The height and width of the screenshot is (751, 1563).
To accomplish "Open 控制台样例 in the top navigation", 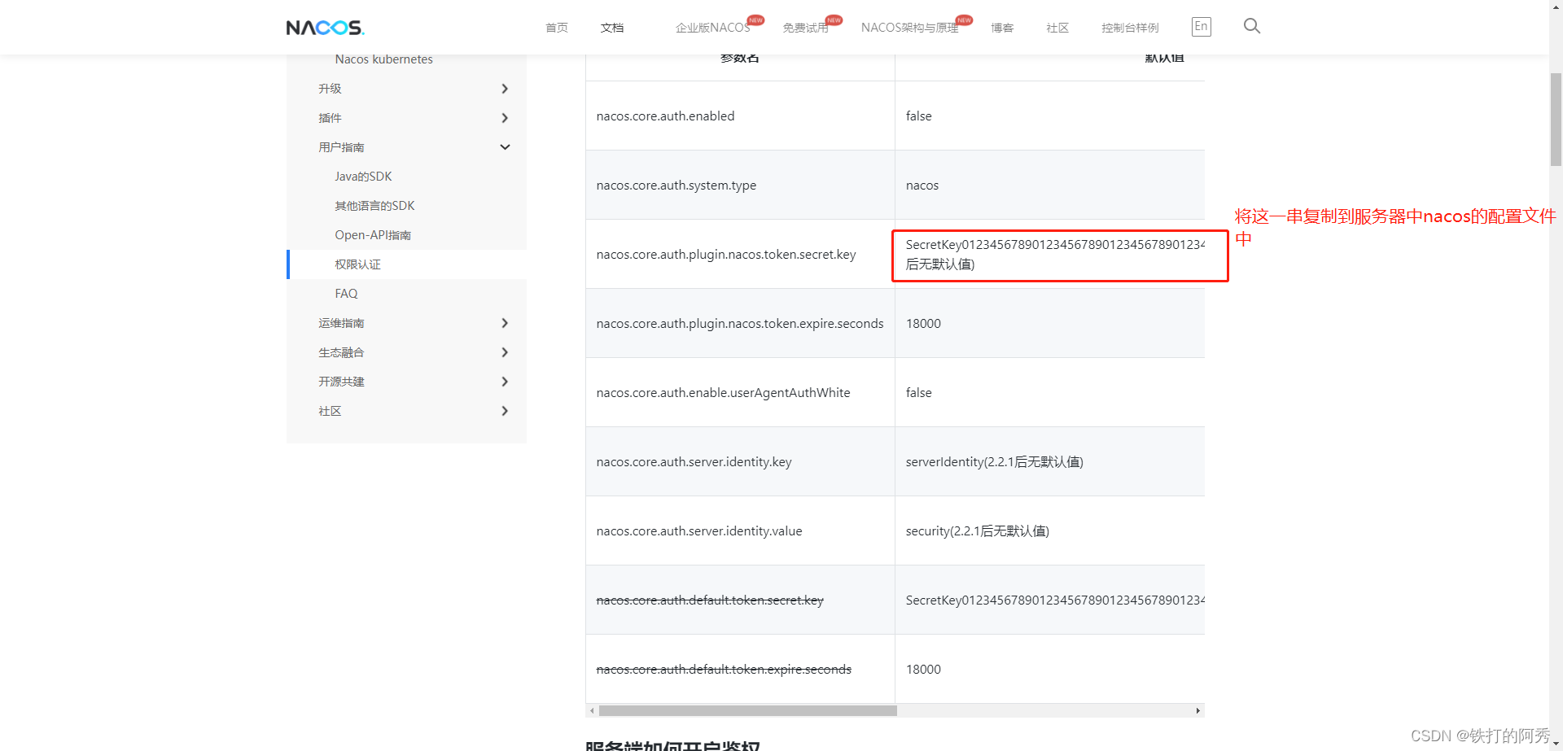I will point(1130,28).
